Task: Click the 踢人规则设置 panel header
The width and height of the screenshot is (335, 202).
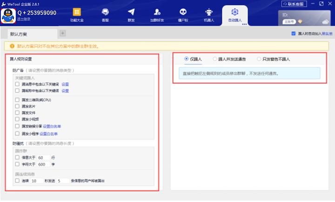Action: [21, 59]
